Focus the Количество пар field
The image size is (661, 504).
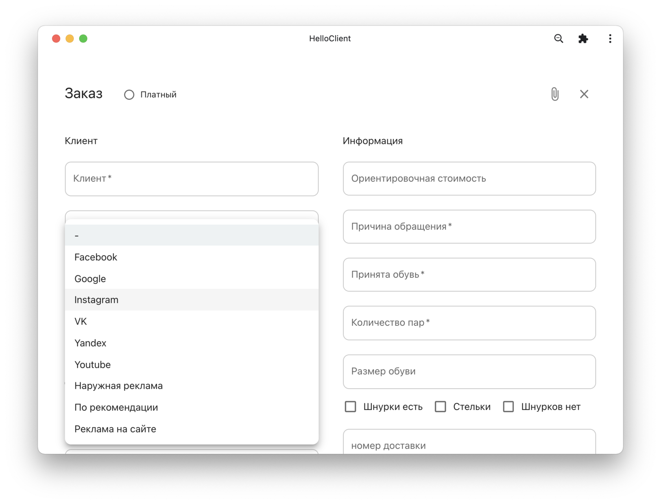(x=469, y=323)
